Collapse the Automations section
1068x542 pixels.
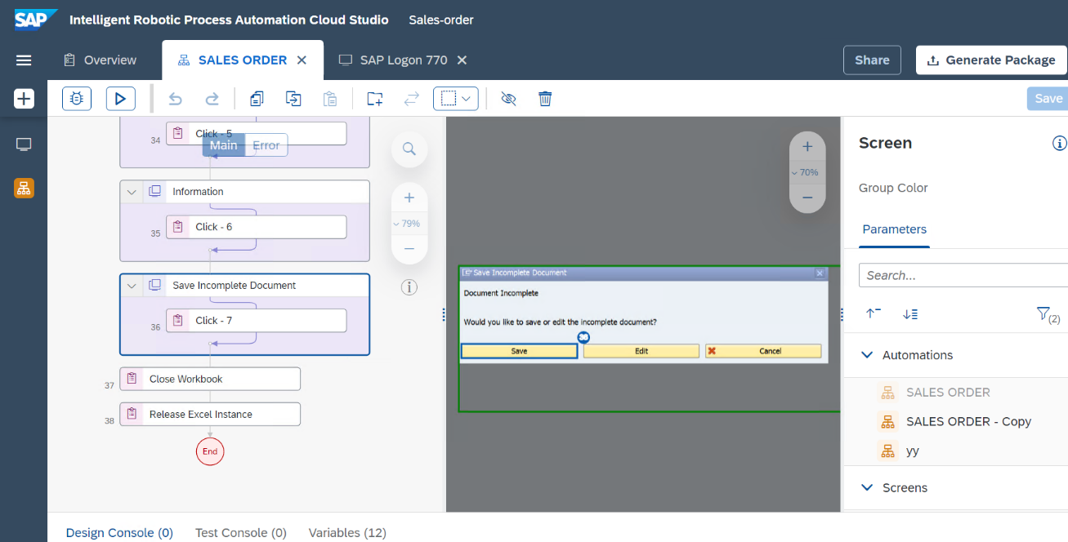click(867, 355)
